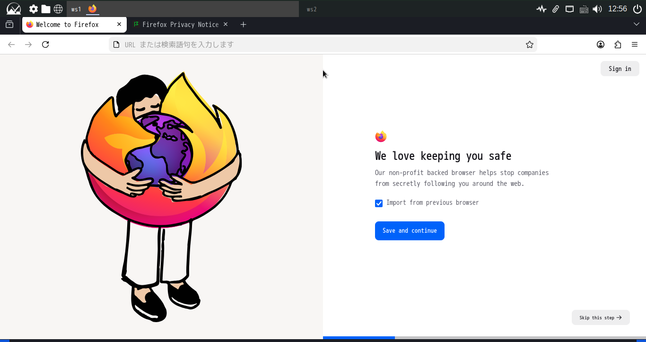Click the page identity icon in URL bar

pos(116,44)
